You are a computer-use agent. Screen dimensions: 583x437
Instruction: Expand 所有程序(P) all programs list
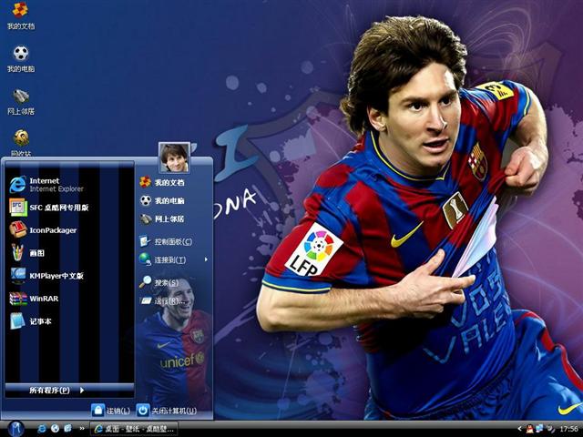click(x=69, y=391)
